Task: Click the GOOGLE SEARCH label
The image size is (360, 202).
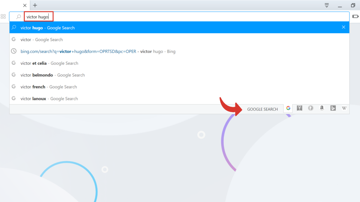Action: (x=262, y=109)
